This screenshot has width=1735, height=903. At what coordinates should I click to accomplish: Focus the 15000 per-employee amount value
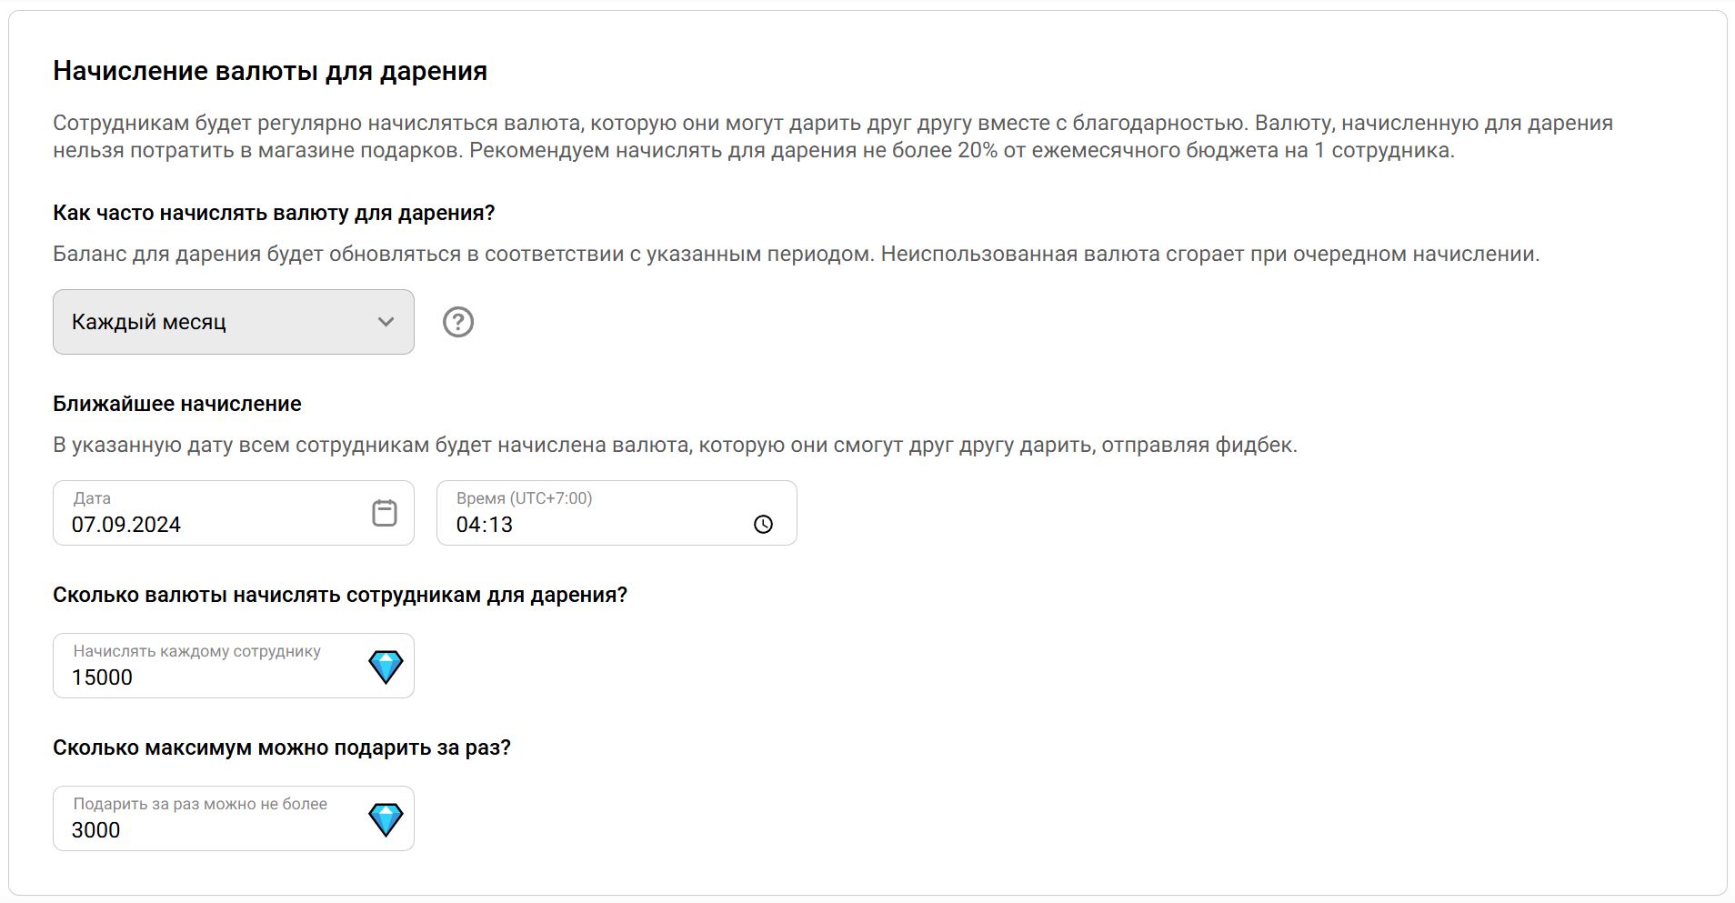(x=103, y=677)
